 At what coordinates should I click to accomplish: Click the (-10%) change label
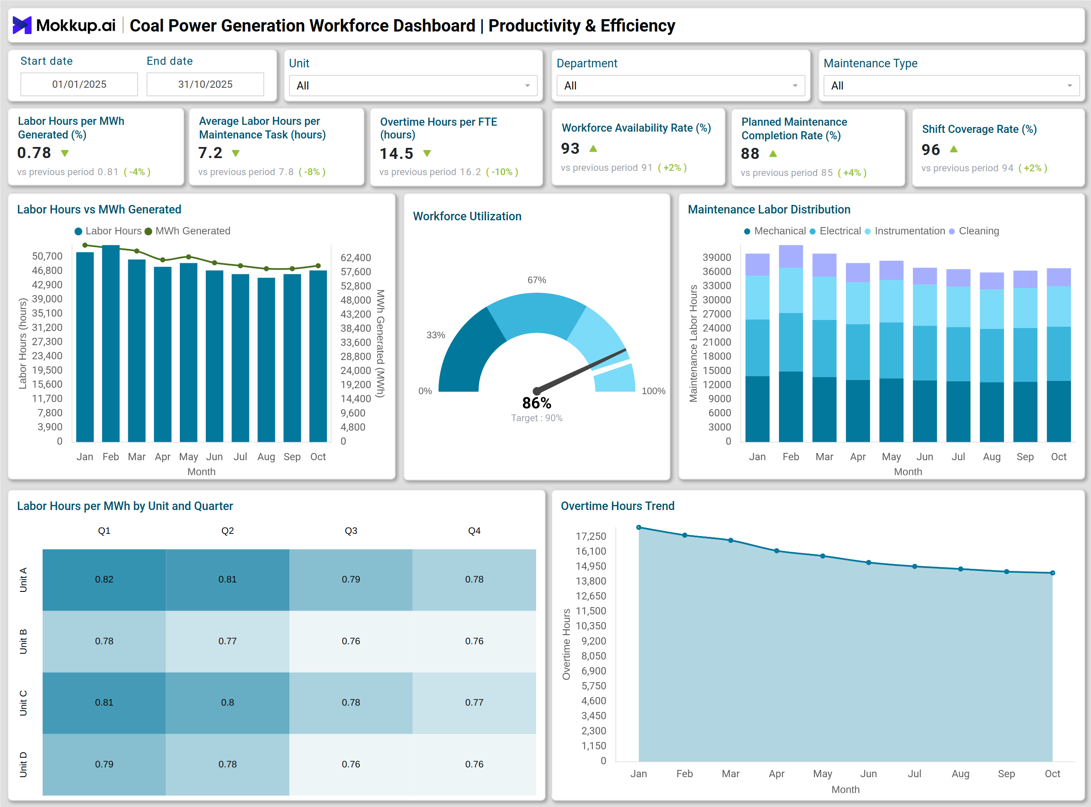[x=502, y=172]
